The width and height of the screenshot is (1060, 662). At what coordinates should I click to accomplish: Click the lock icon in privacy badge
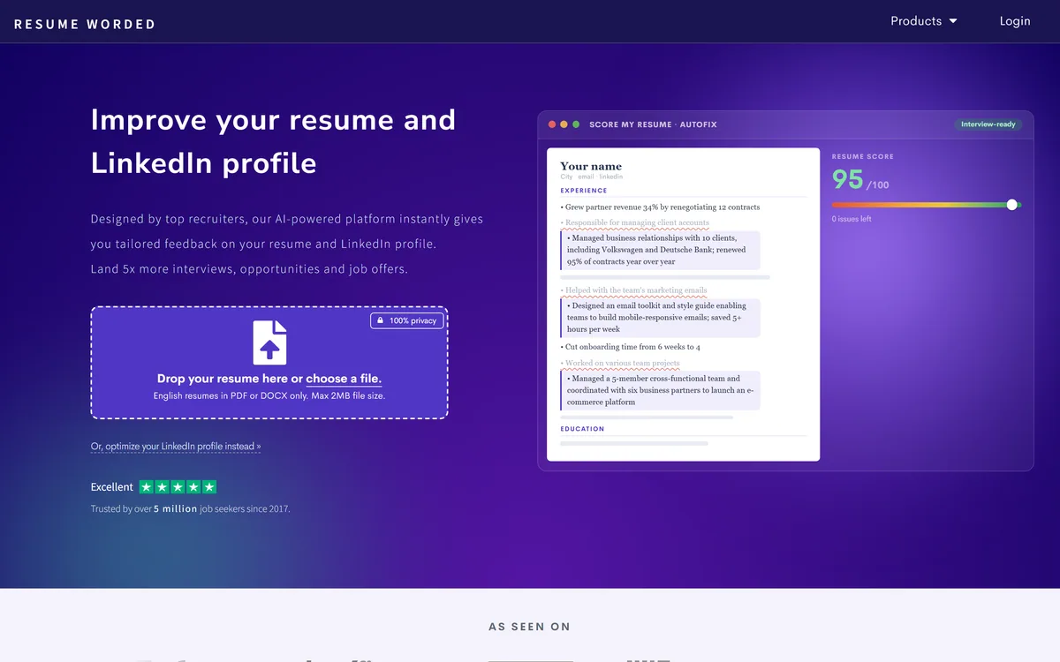point(381,320)
